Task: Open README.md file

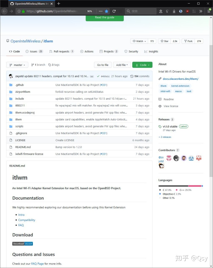Action: click(x=23, y=147)
